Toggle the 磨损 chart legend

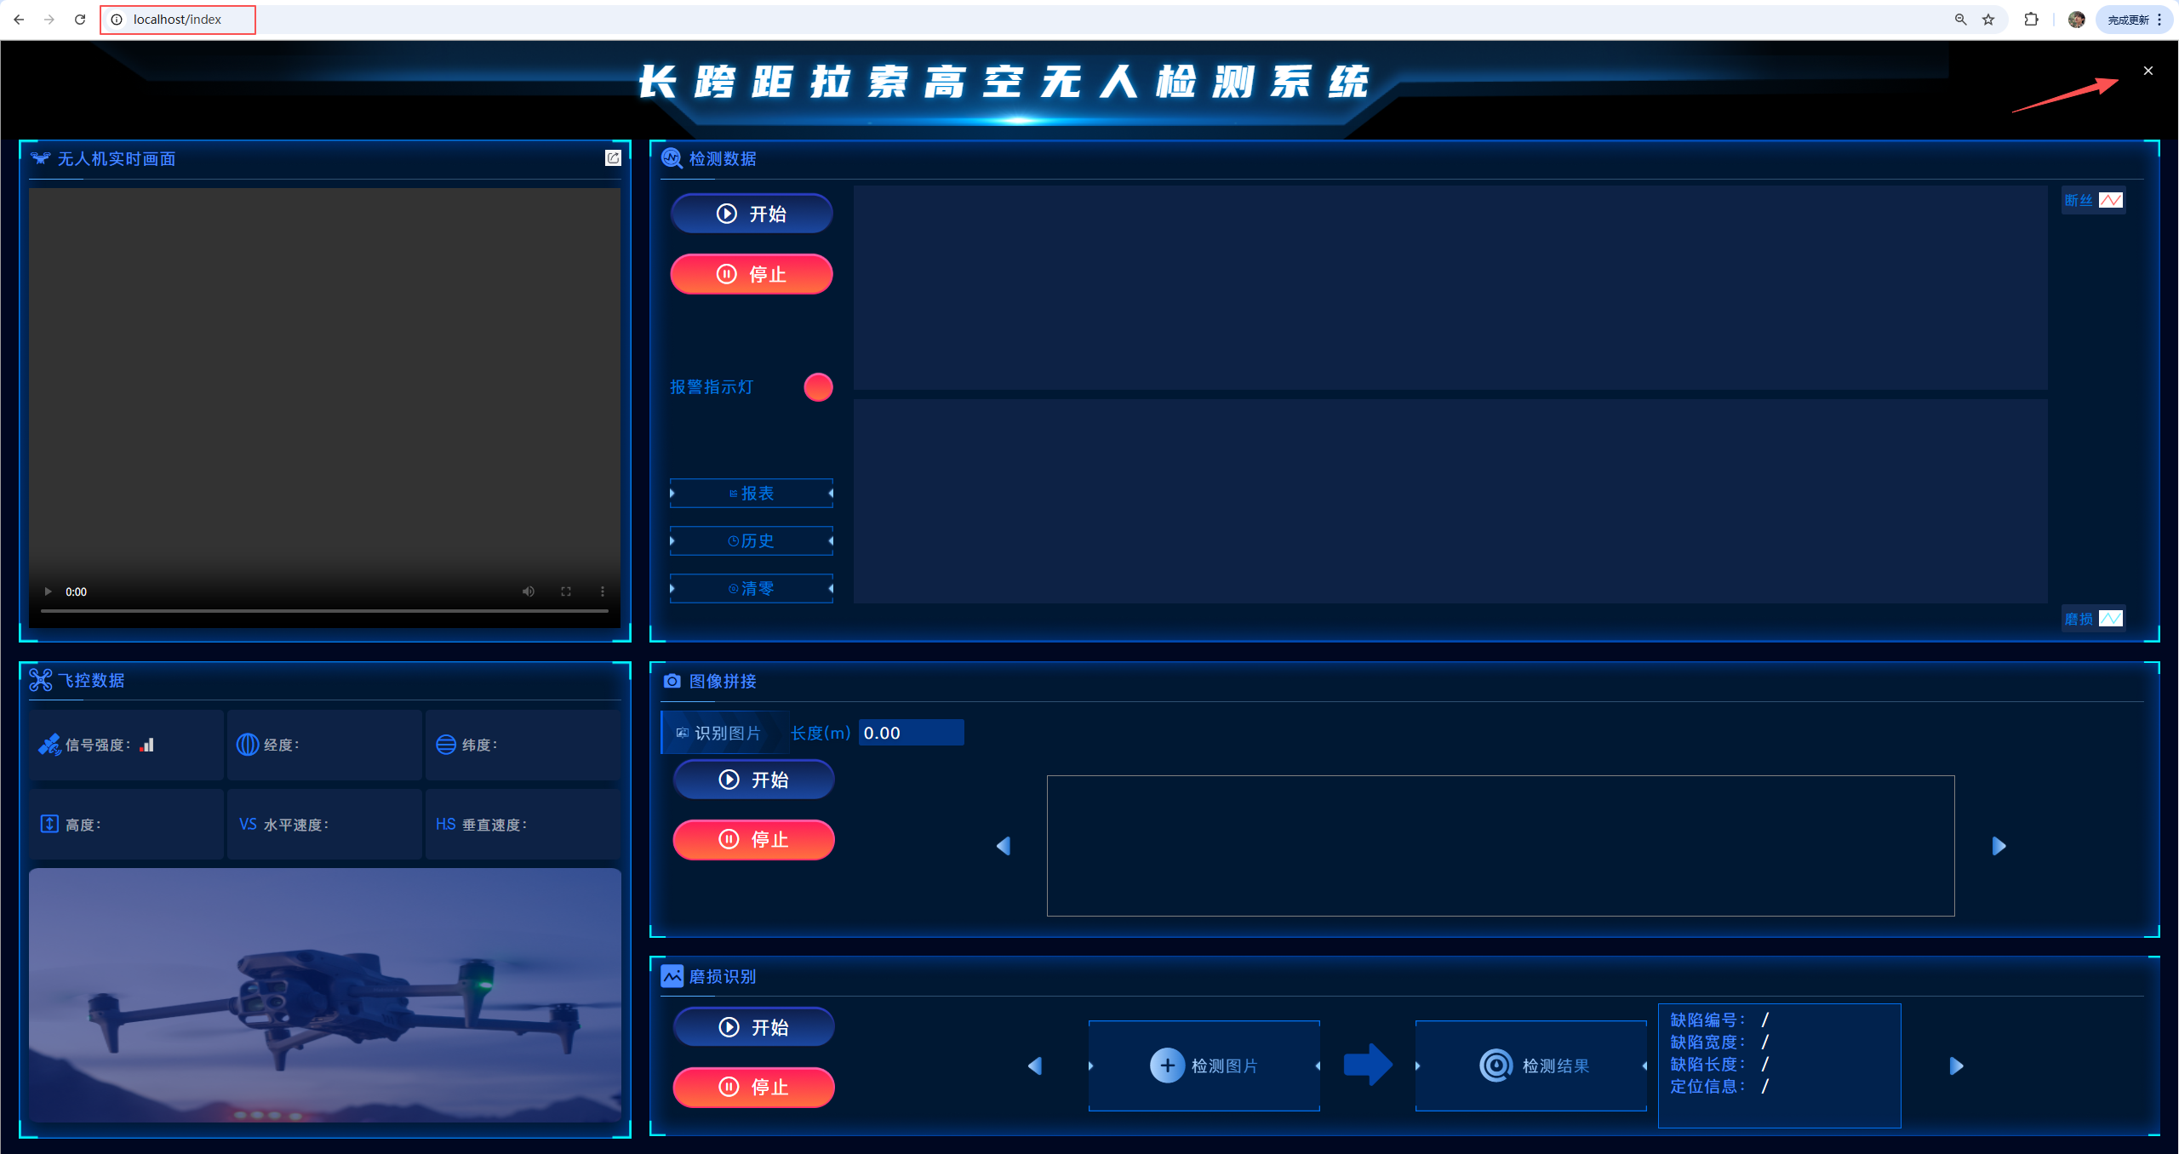(2092, 619)
